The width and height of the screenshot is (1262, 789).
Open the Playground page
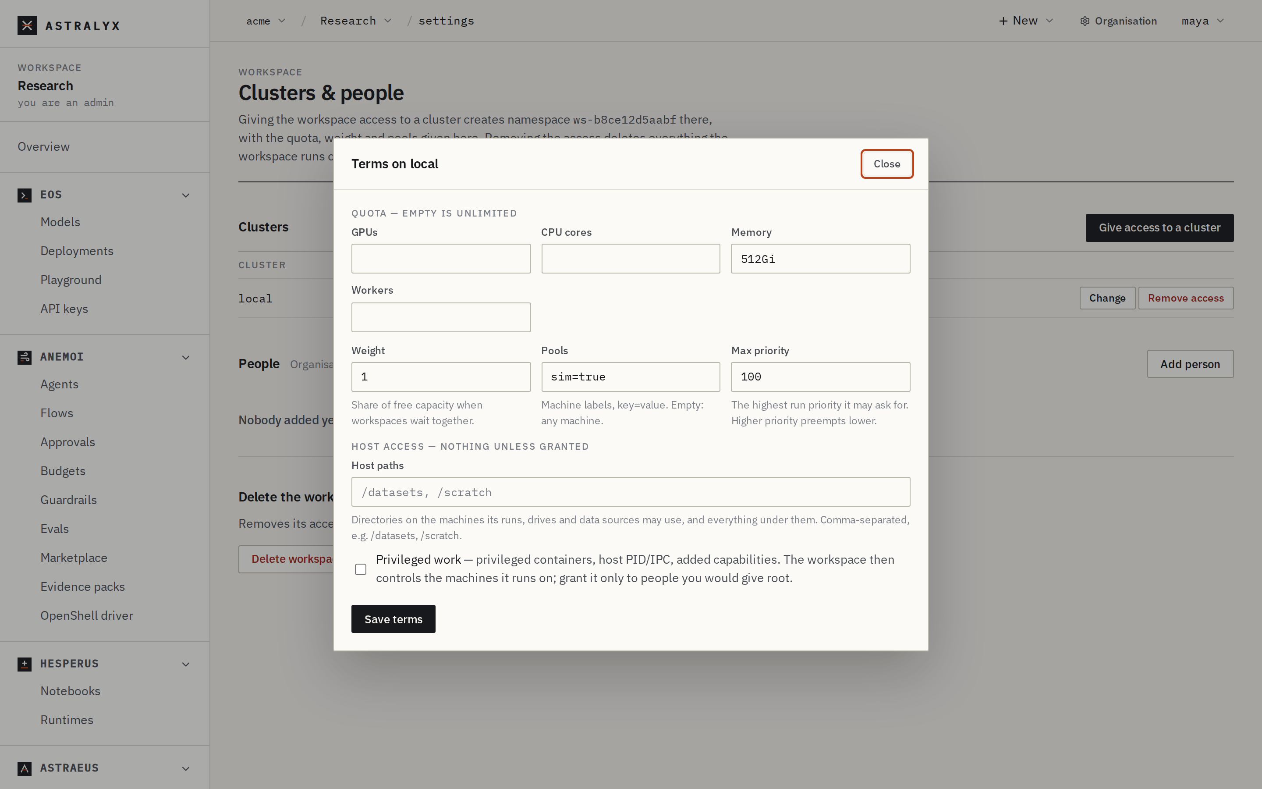tap(71, 280)
